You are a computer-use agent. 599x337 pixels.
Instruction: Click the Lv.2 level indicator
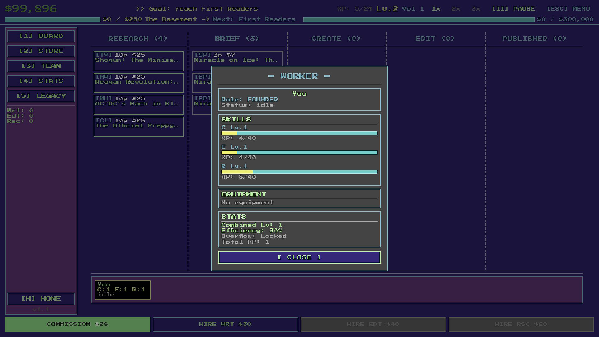click(387, 9)
